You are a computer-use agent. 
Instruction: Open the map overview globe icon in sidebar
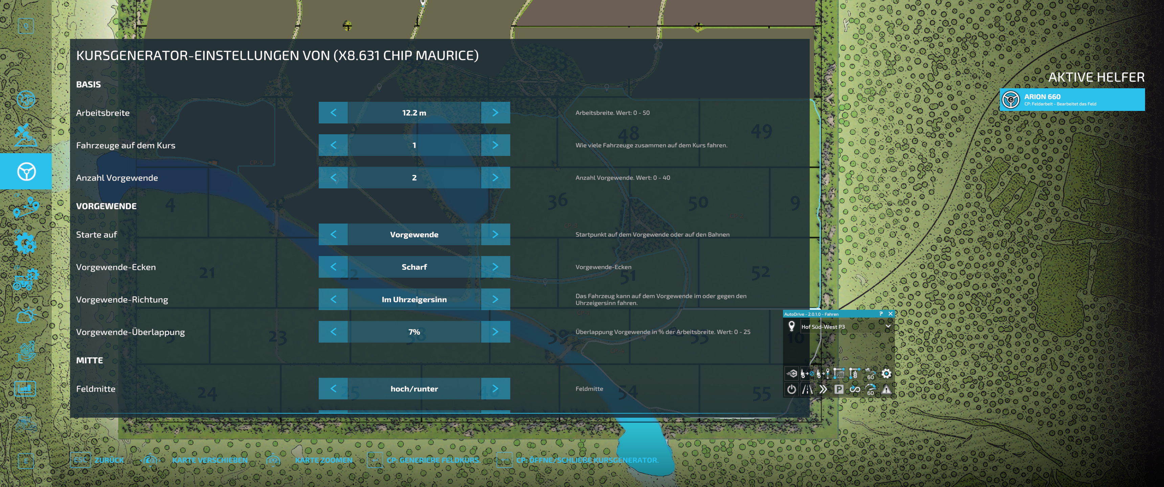26,100
